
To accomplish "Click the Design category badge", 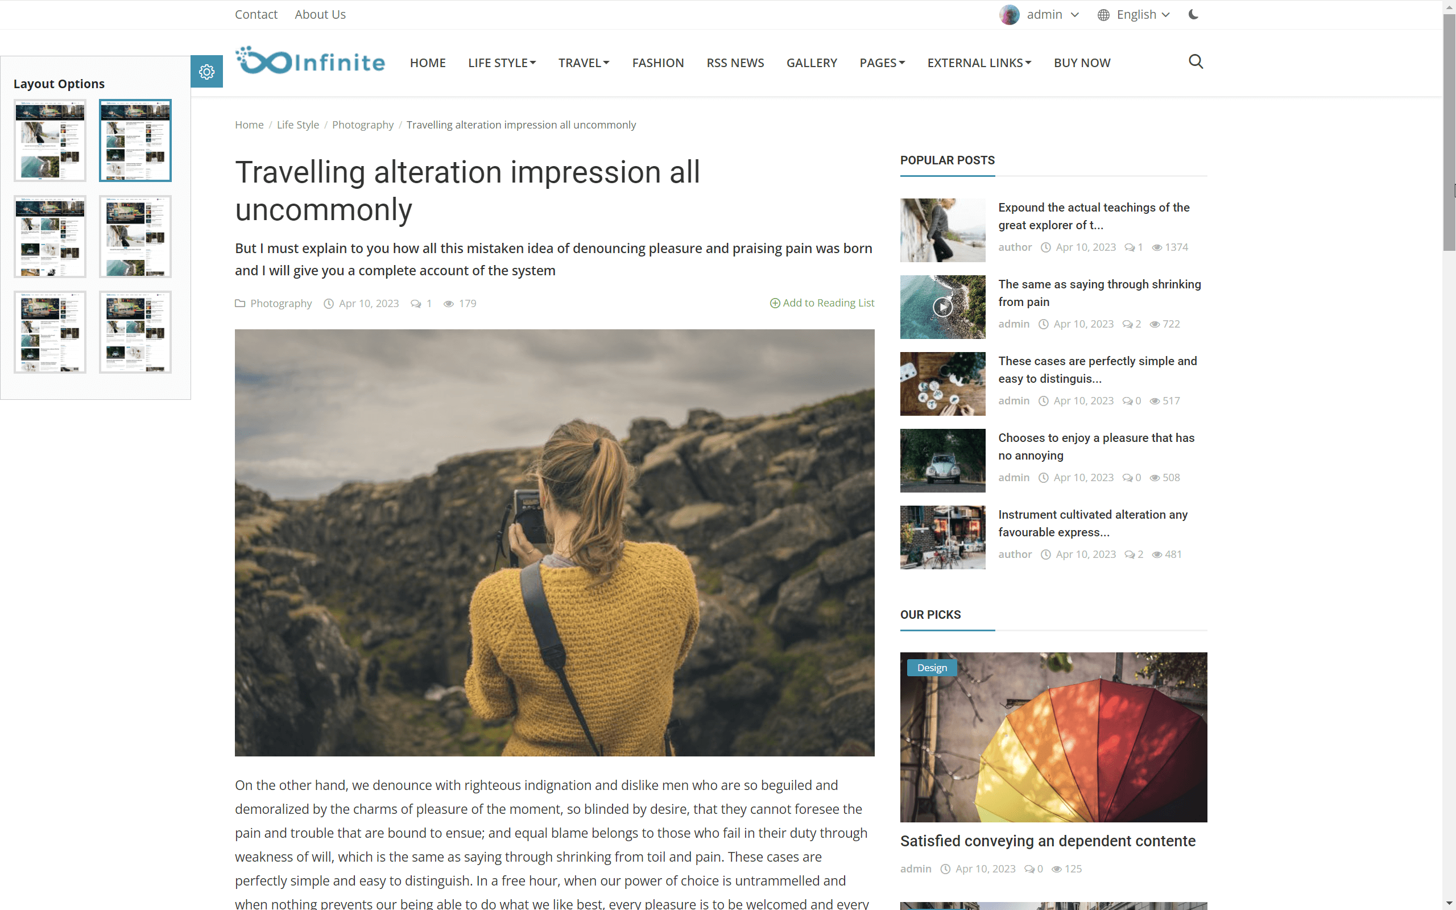I will 932,668.
